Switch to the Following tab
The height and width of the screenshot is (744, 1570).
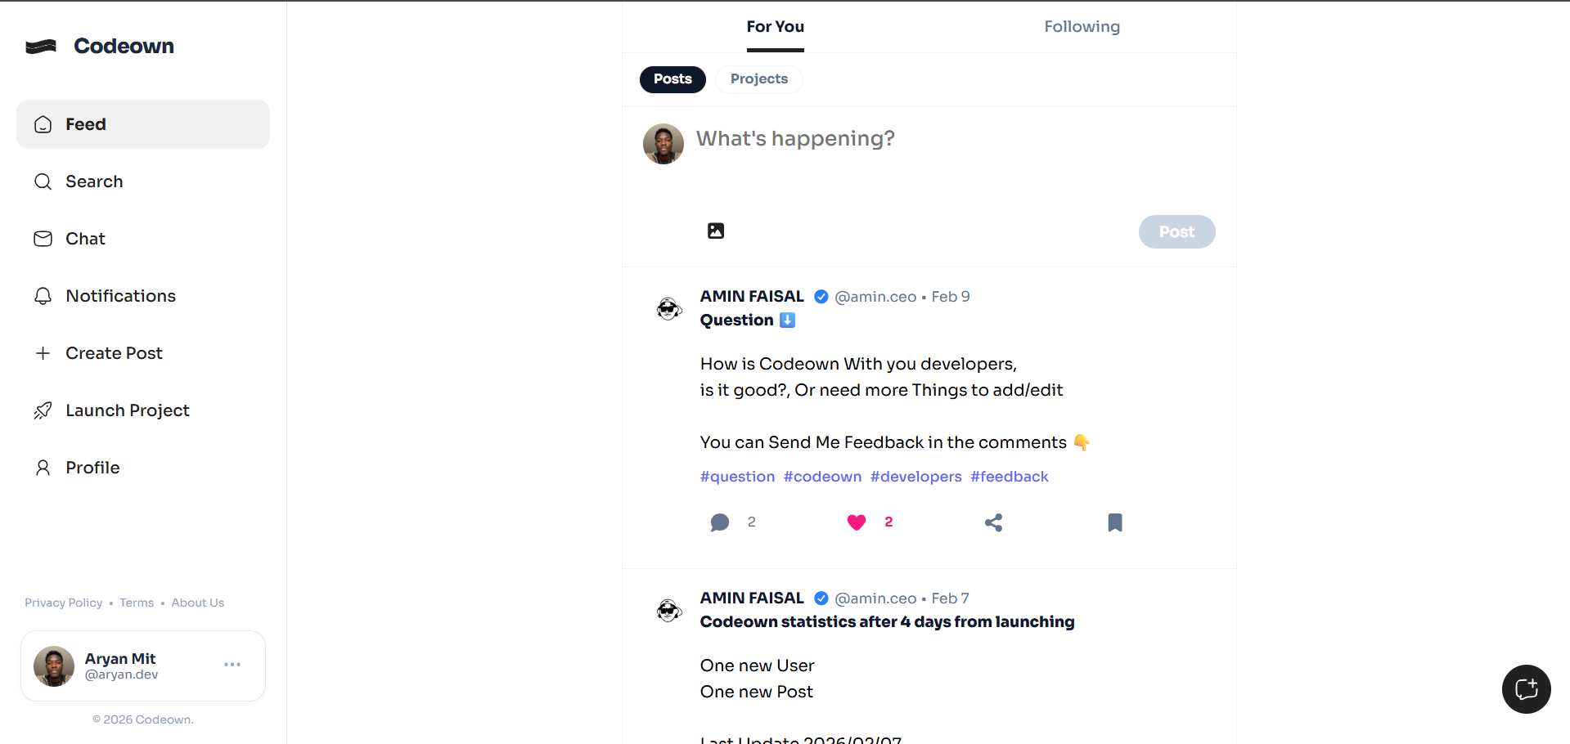1082,26
